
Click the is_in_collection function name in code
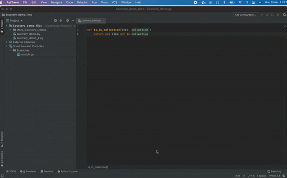click(x=107, y=30)
